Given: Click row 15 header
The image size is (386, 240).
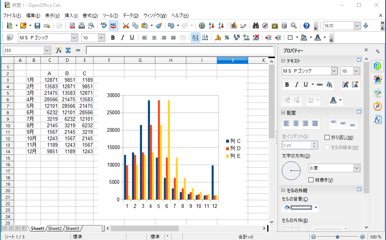Looking at the screenshot, I should [x=8, y=158].
